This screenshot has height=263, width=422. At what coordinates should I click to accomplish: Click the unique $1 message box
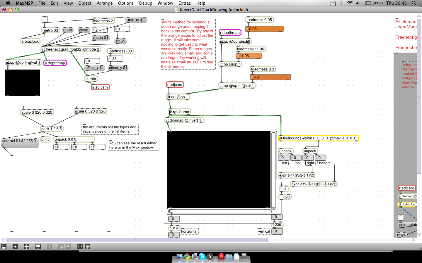(136, 20)
